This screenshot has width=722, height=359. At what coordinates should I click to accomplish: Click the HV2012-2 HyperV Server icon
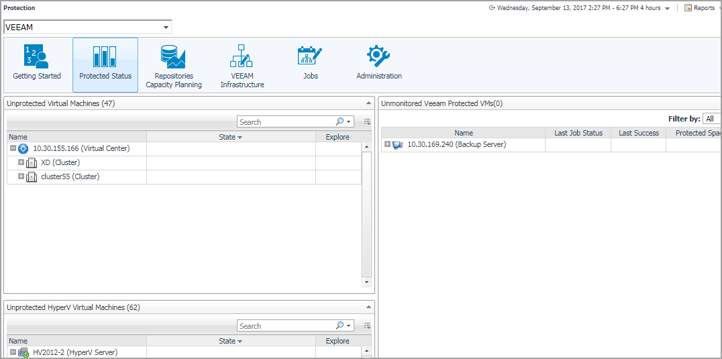(24, 353)
